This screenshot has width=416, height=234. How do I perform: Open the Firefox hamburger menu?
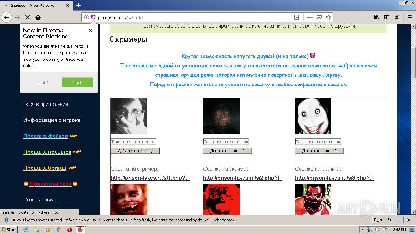pyautogui.click(x=409, y=17)
